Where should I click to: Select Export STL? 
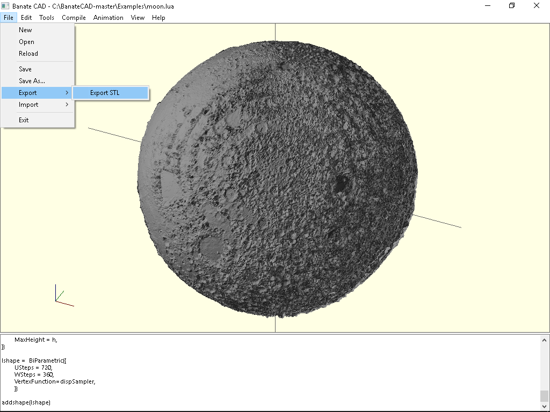coord(105,92)
